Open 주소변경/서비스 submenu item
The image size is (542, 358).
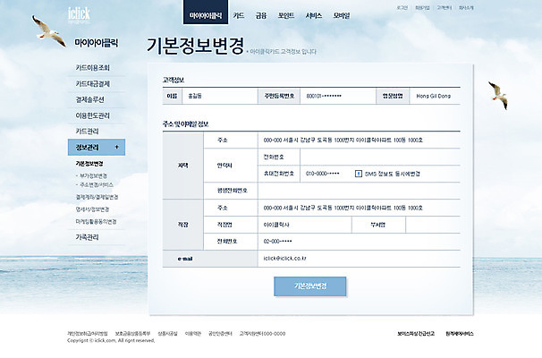[95, 184]
